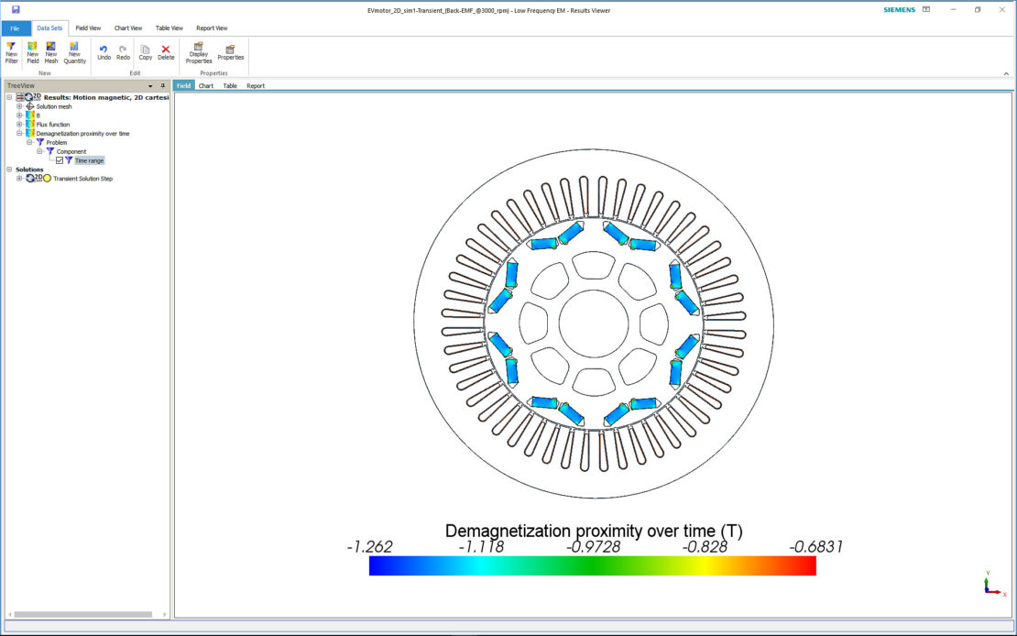1017x636 pixels.
Task: Switch to the Chart View ribbon tab
Action: click(x=128, y=27)
